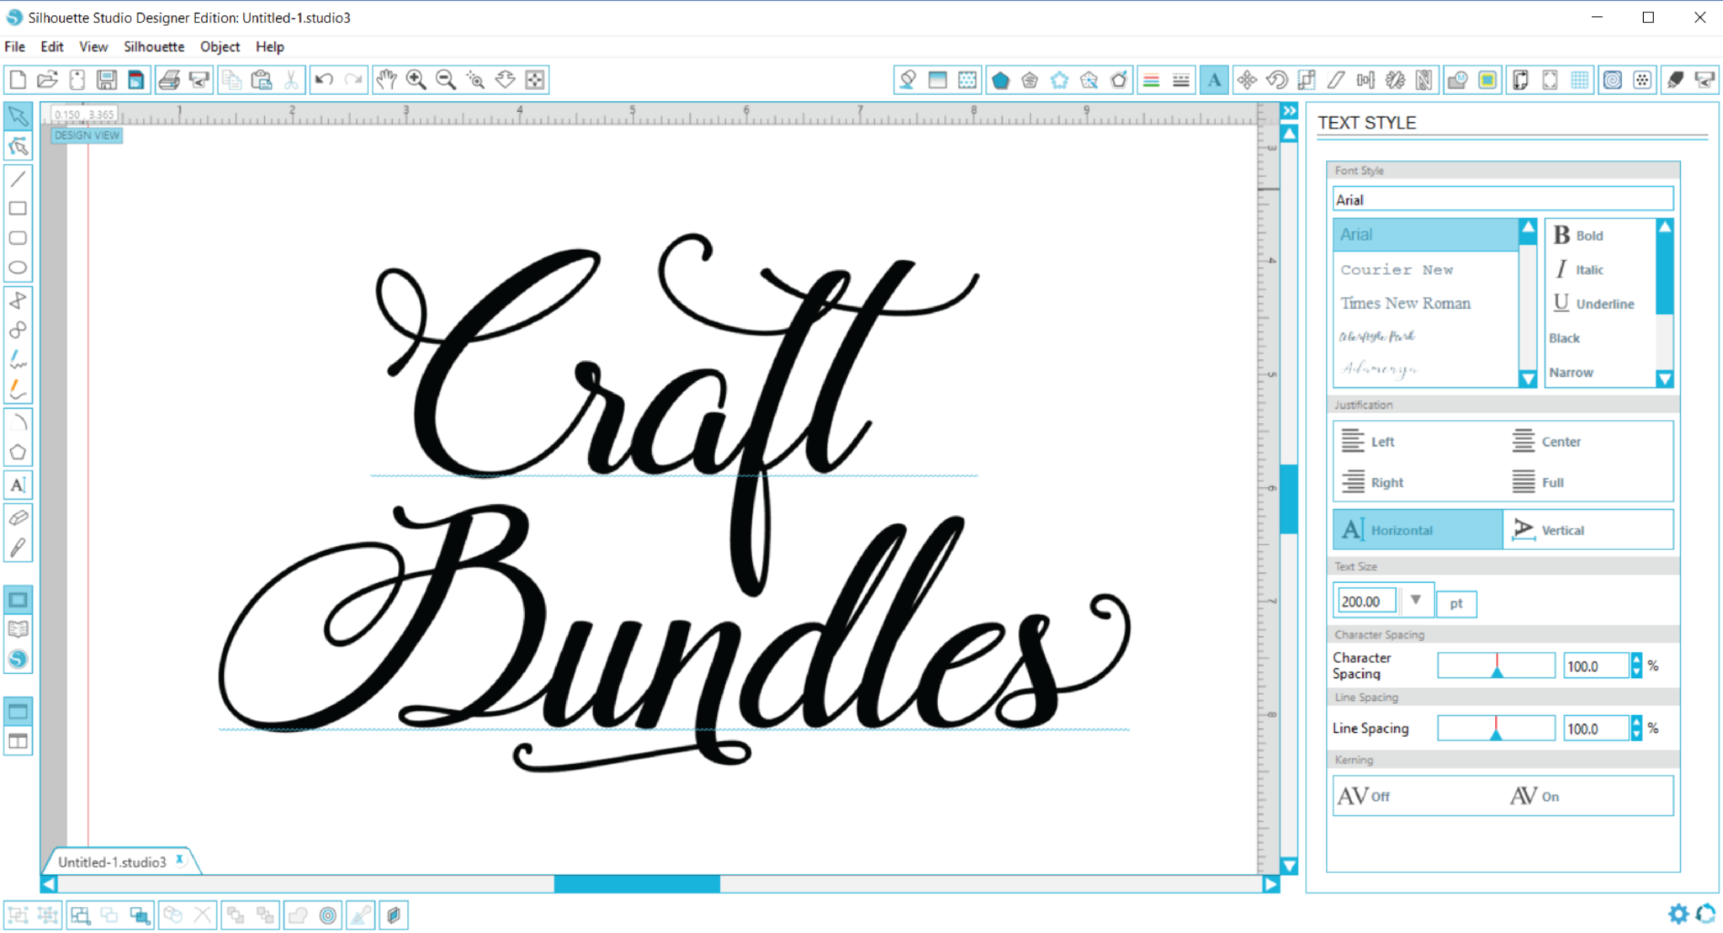Open the Grid settings icon
Image resolution: width=1723 pixels, height=933 pixels.
pyautogui.click(x=1580, y=80)
